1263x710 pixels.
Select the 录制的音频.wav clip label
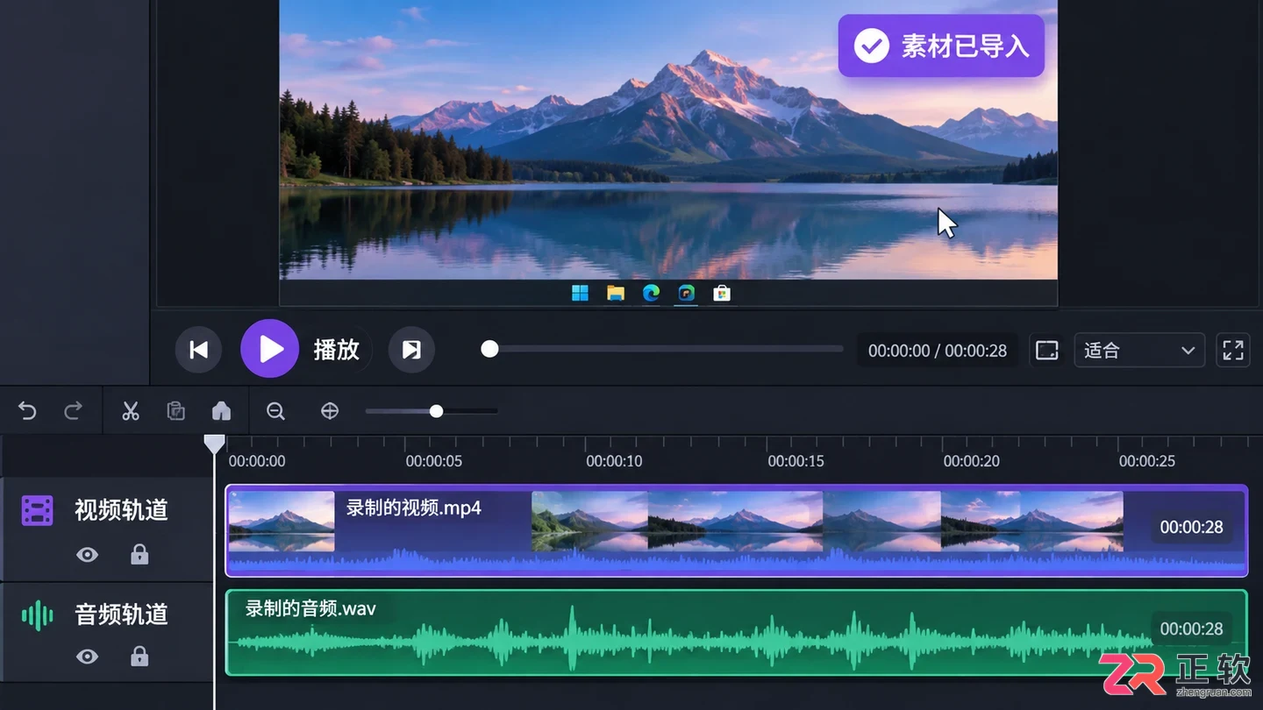[x=310, y=608]
